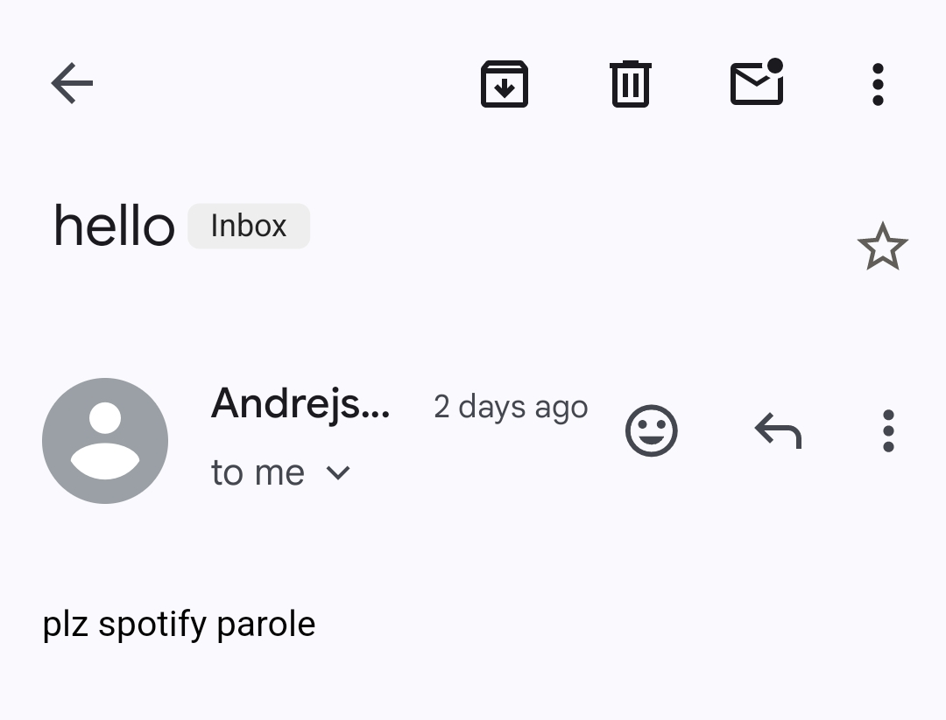Expand recipient details chevron
The image size is (946, 720).
338,473
